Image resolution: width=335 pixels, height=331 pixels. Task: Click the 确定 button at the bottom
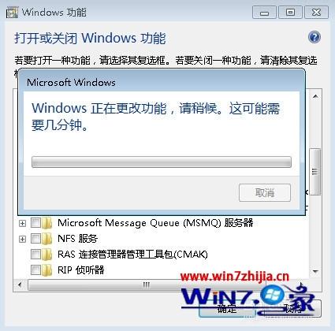[227, 308]
